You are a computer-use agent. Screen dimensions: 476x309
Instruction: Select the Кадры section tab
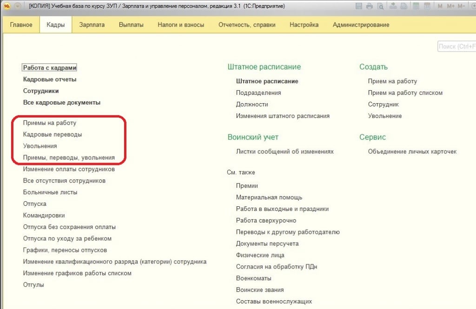pyautogui.click(x=56, y=25)
